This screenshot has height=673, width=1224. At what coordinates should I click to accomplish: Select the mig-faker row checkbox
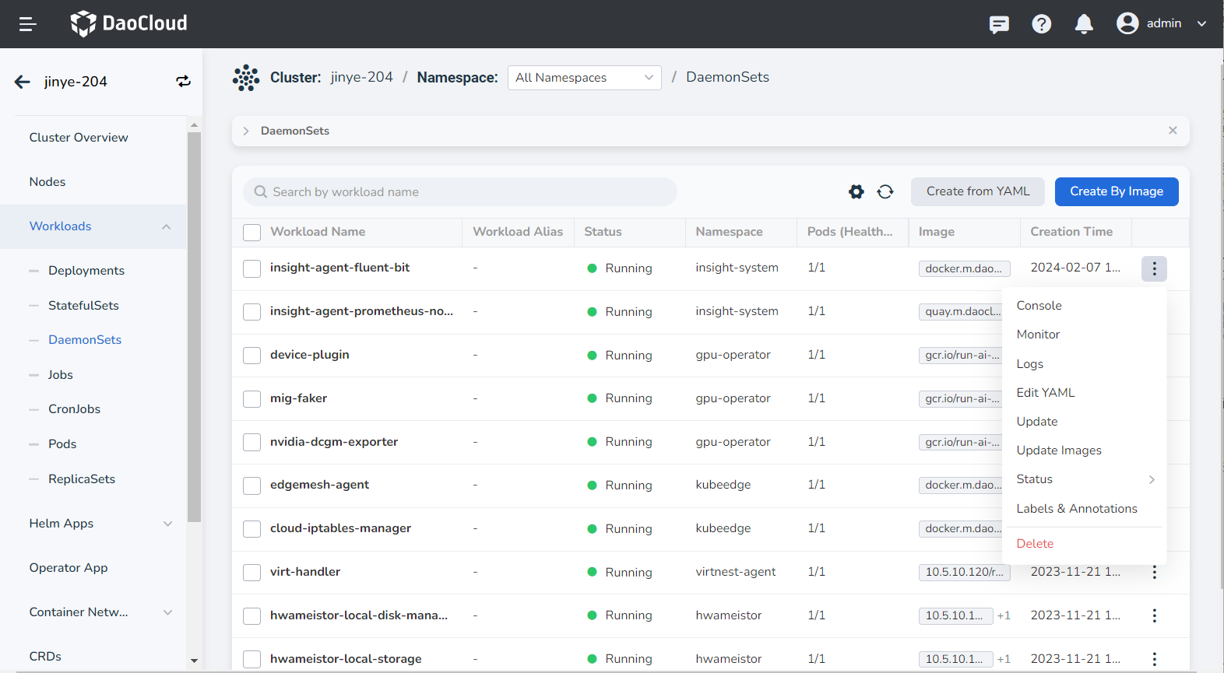[251, 399]
